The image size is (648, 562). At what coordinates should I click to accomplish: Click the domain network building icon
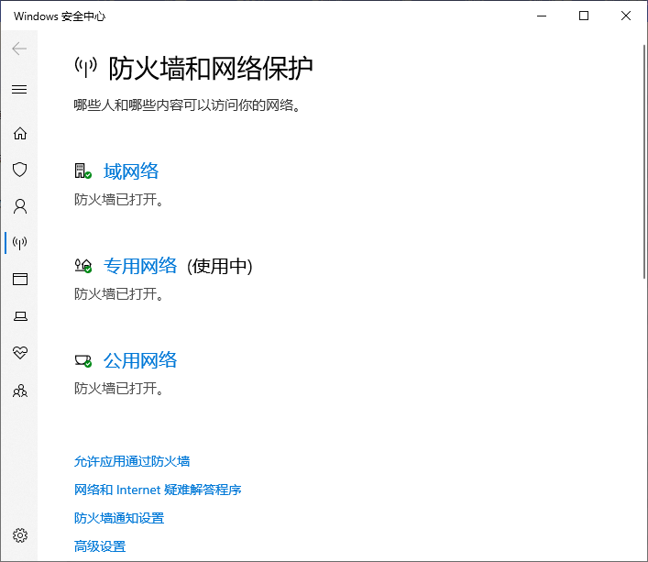pos(82,171)
